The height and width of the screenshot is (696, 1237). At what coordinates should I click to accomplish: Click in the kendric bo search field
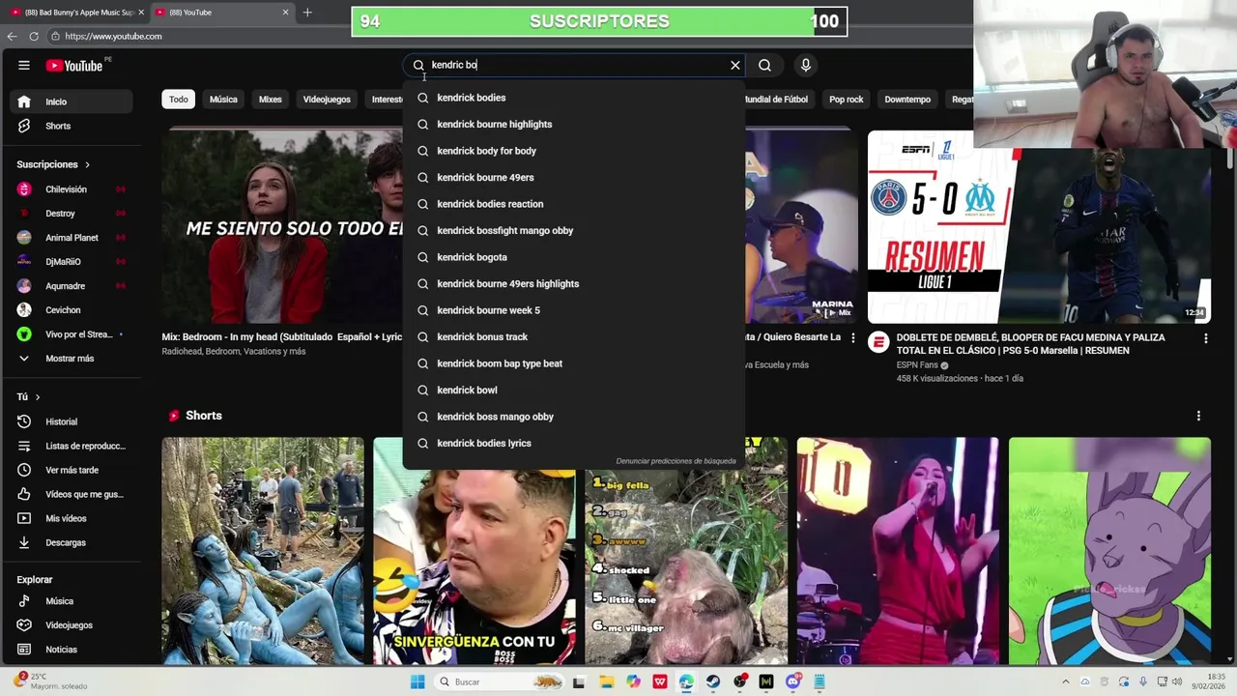575,65
